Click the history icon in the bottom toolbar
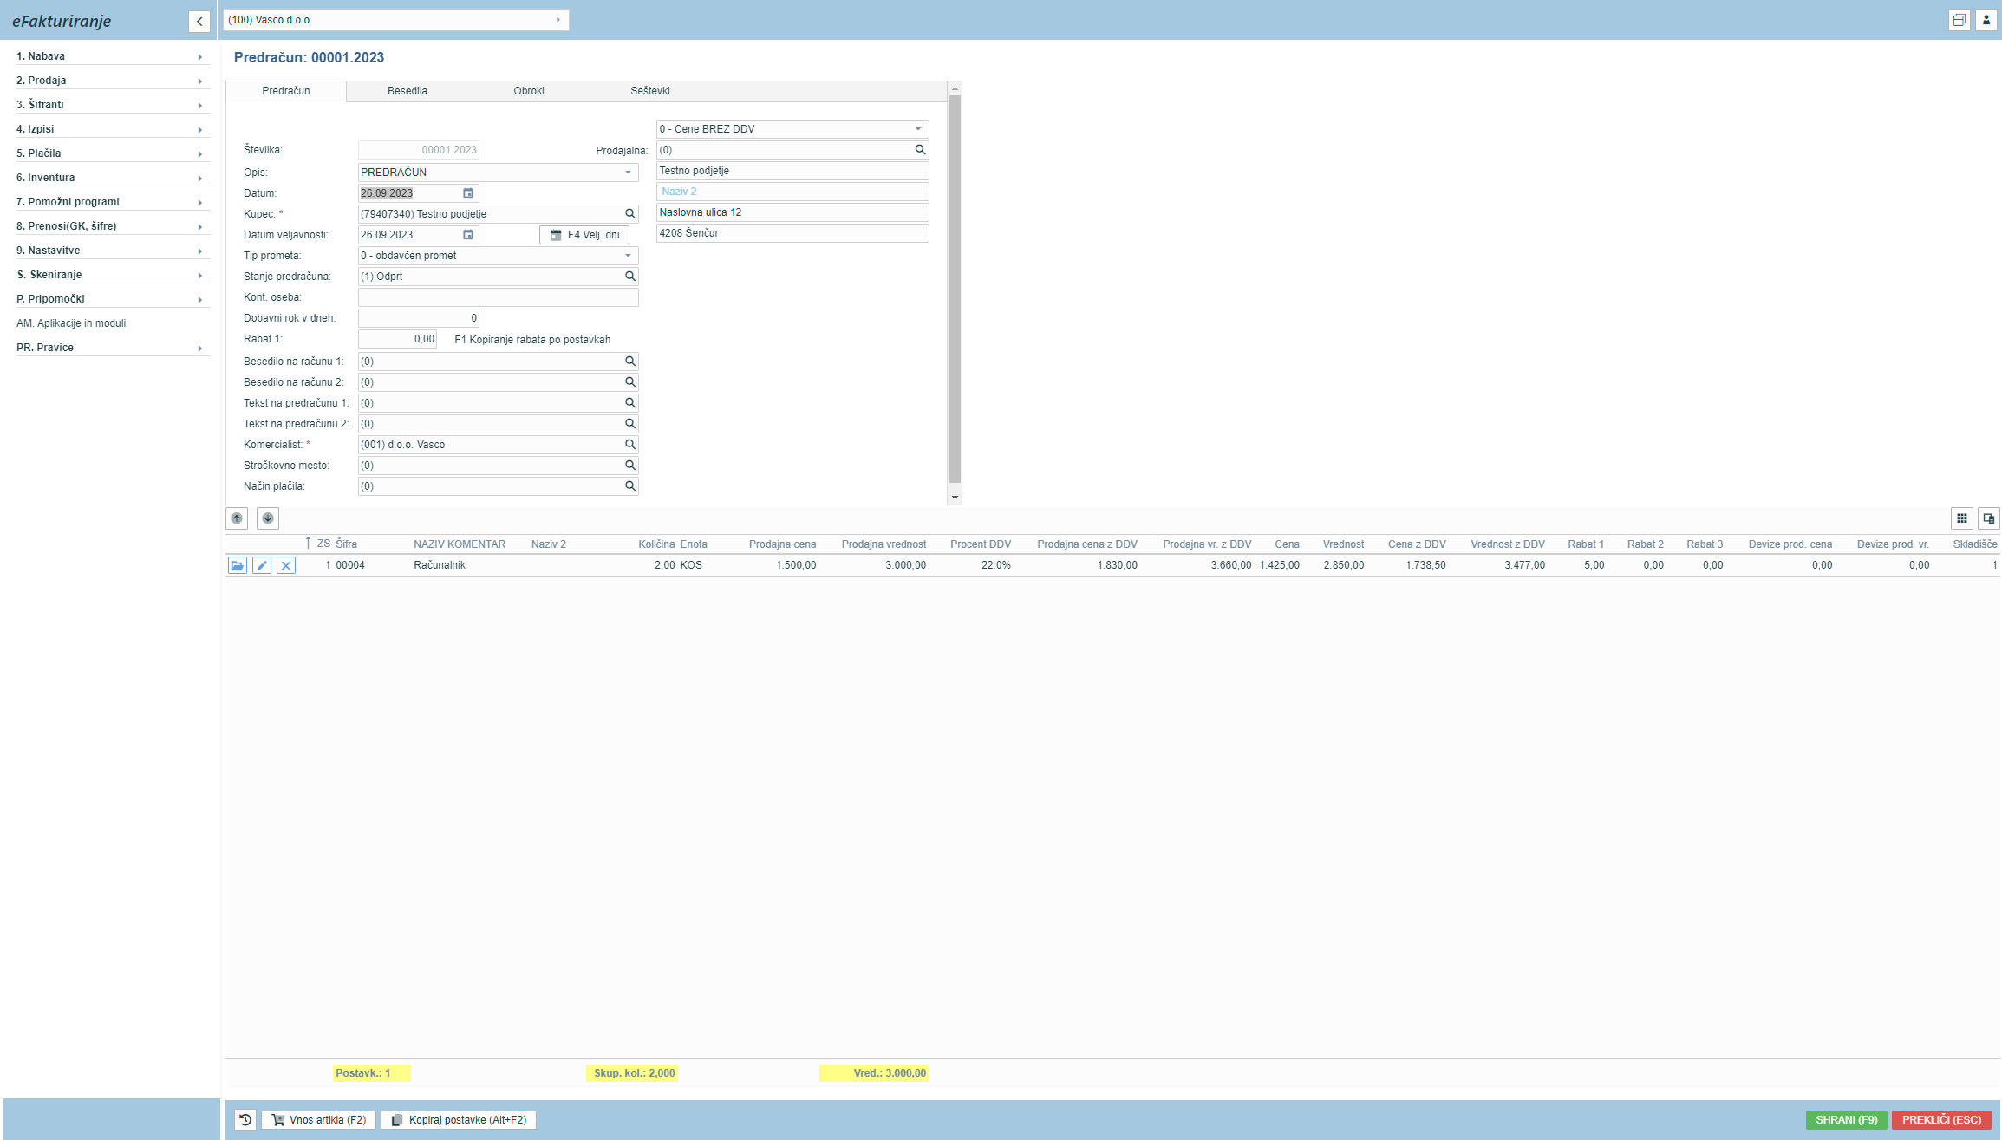The width and height of the screenshot is (2002, 1140). tap(245, 1120)
